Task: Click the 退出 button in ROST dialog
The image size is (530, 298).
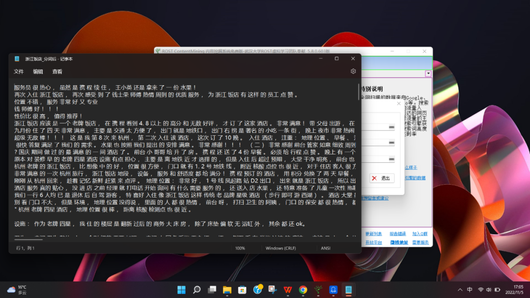Action: coord(382,178)
